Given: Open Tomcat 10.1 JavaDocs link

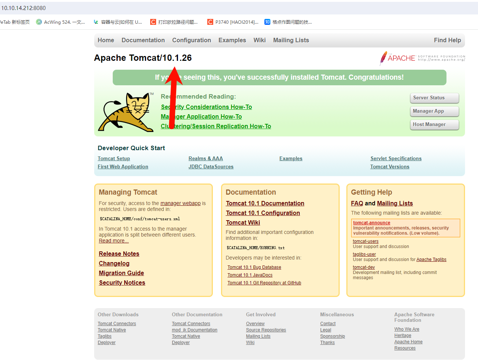Looking at the screenshot, I should click(x=250, y=275).
